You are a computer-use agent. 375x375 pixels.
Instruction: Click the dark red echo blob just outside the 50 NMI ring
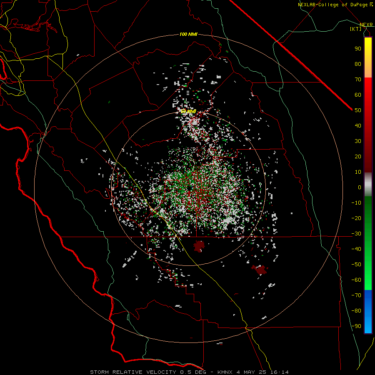tap(199, 246)
